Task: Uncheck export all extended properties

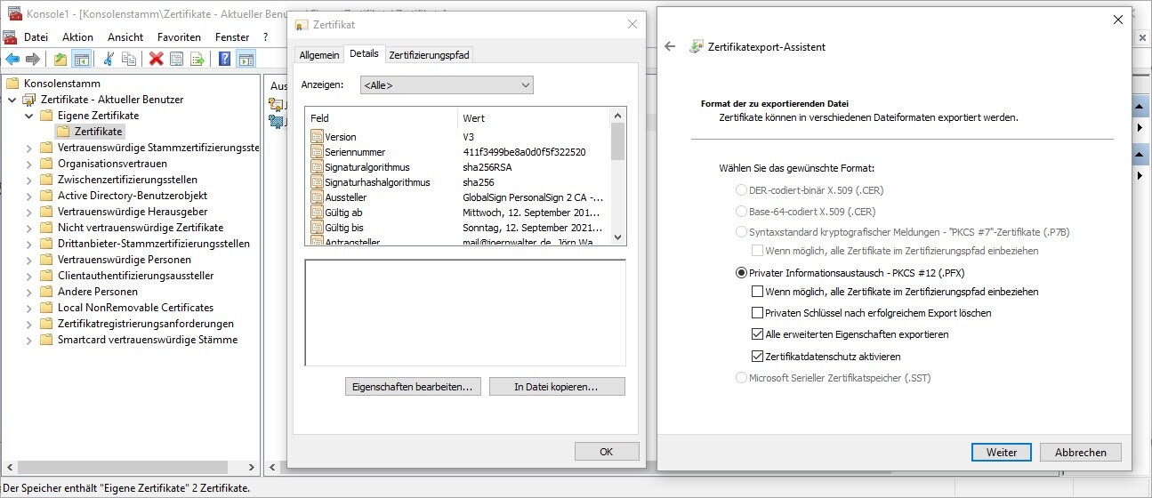Action: point(758,334)
